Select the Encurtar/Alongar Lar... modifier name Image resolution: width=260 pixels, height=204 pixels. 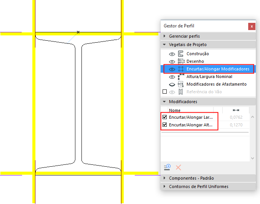[x=191, y=117]
